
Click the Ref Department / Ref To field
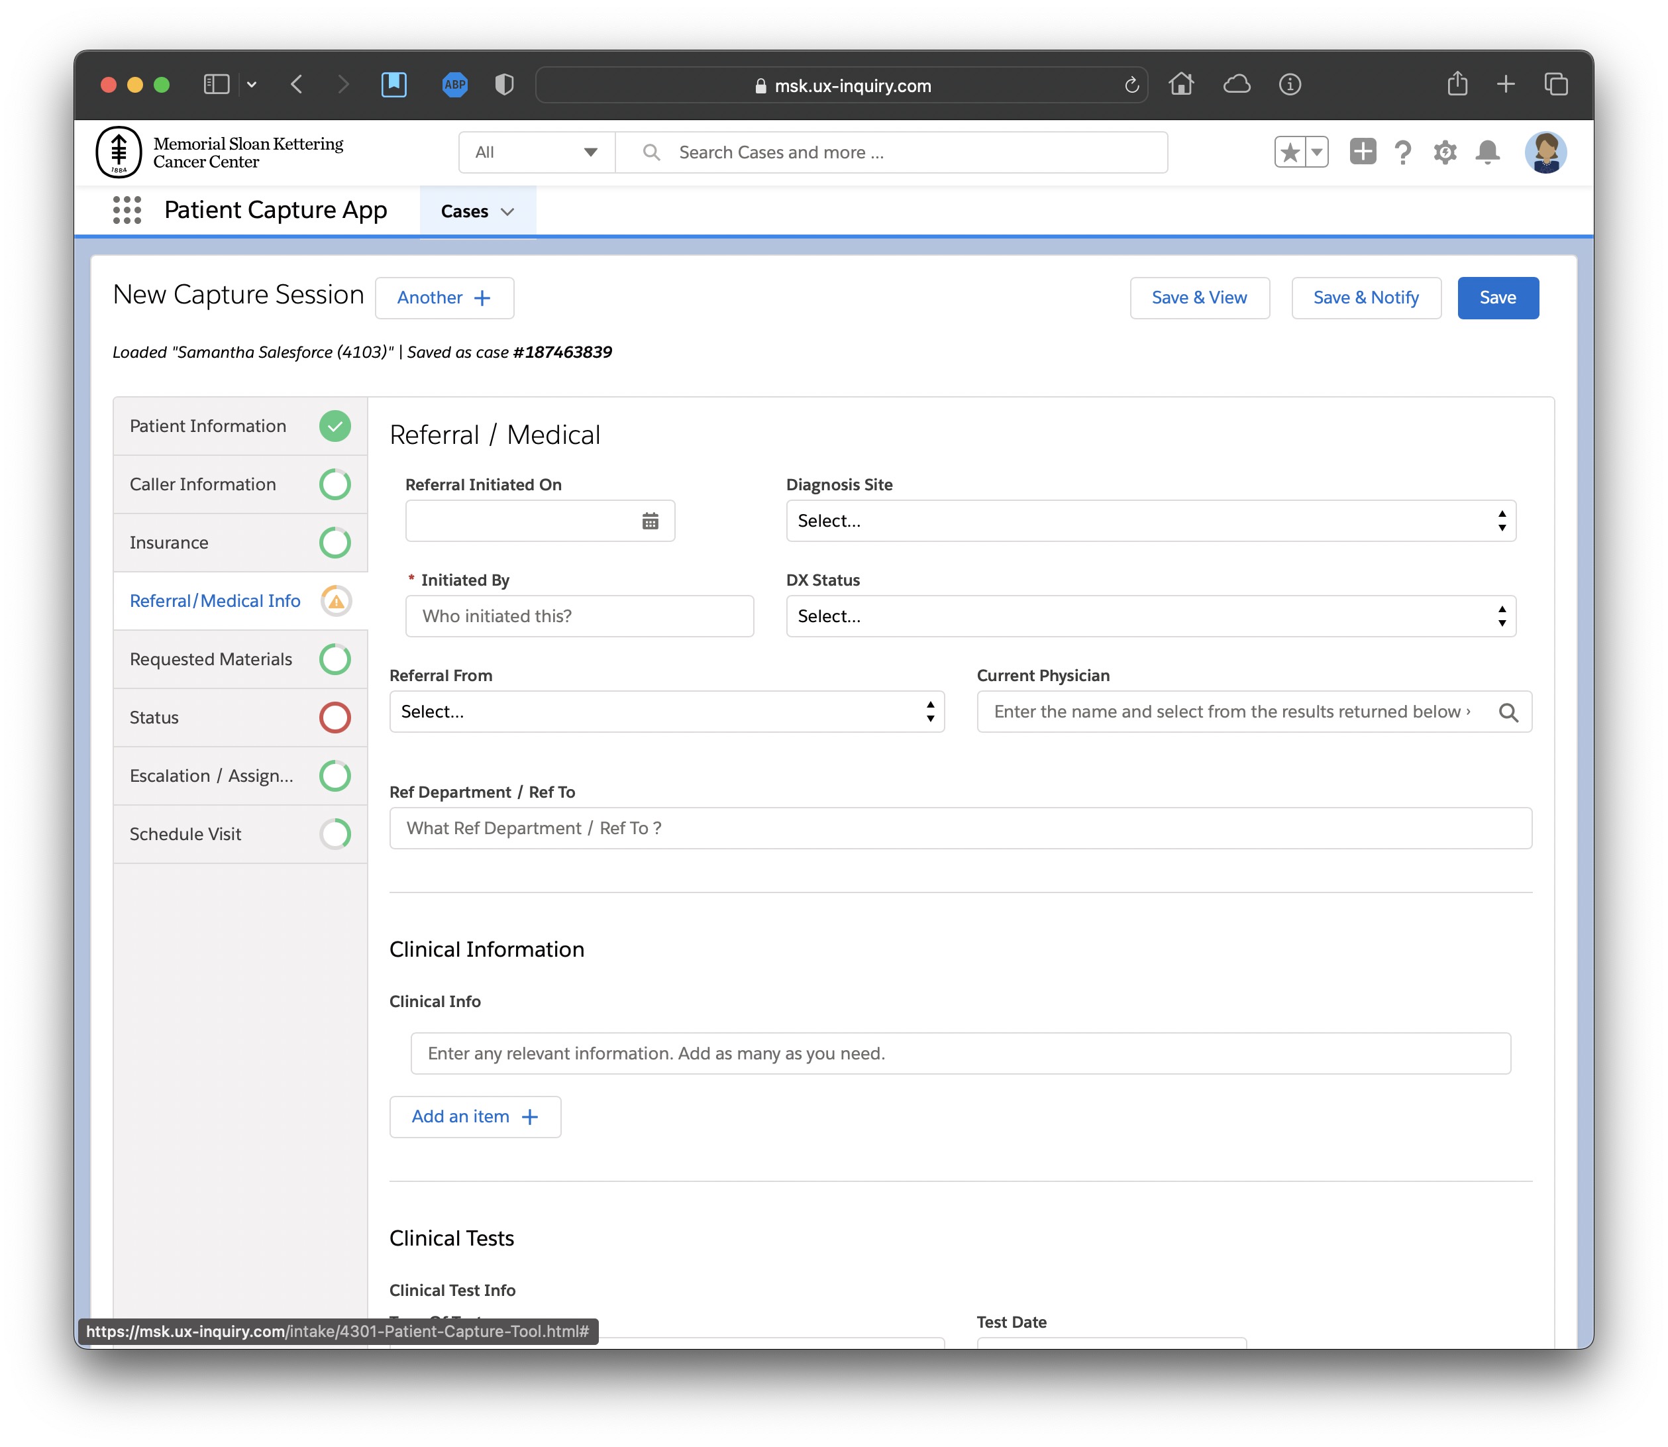coord(960,828)
